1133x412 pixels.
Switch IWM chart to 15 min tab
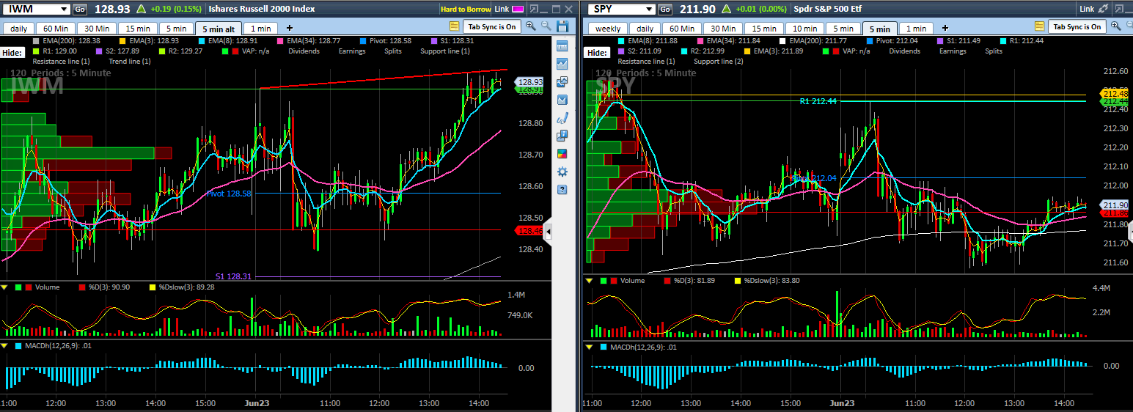click(138, 28)
